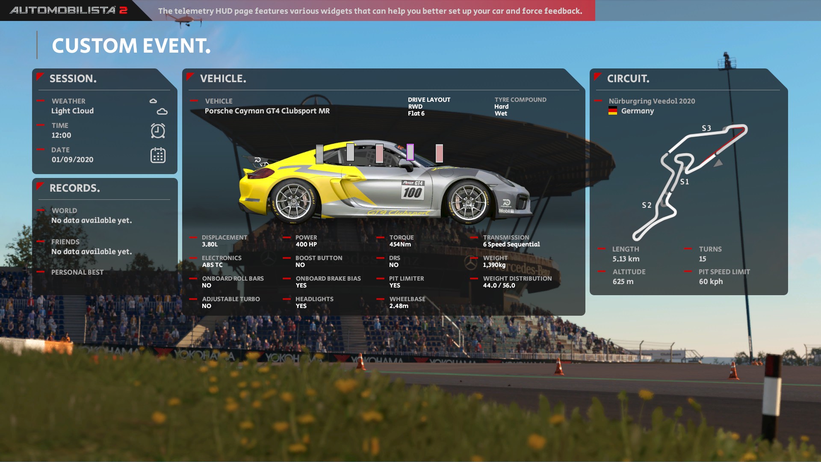Click the Light Cloud weather value
Image resolution: width=821 pixels, height=462 pixels.
[x=72, y=111]
